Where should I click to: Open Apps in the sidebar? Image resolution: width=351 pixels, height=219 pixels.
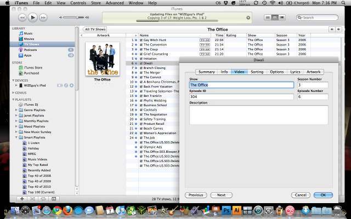pyautogui.click(x=27, y=55)
